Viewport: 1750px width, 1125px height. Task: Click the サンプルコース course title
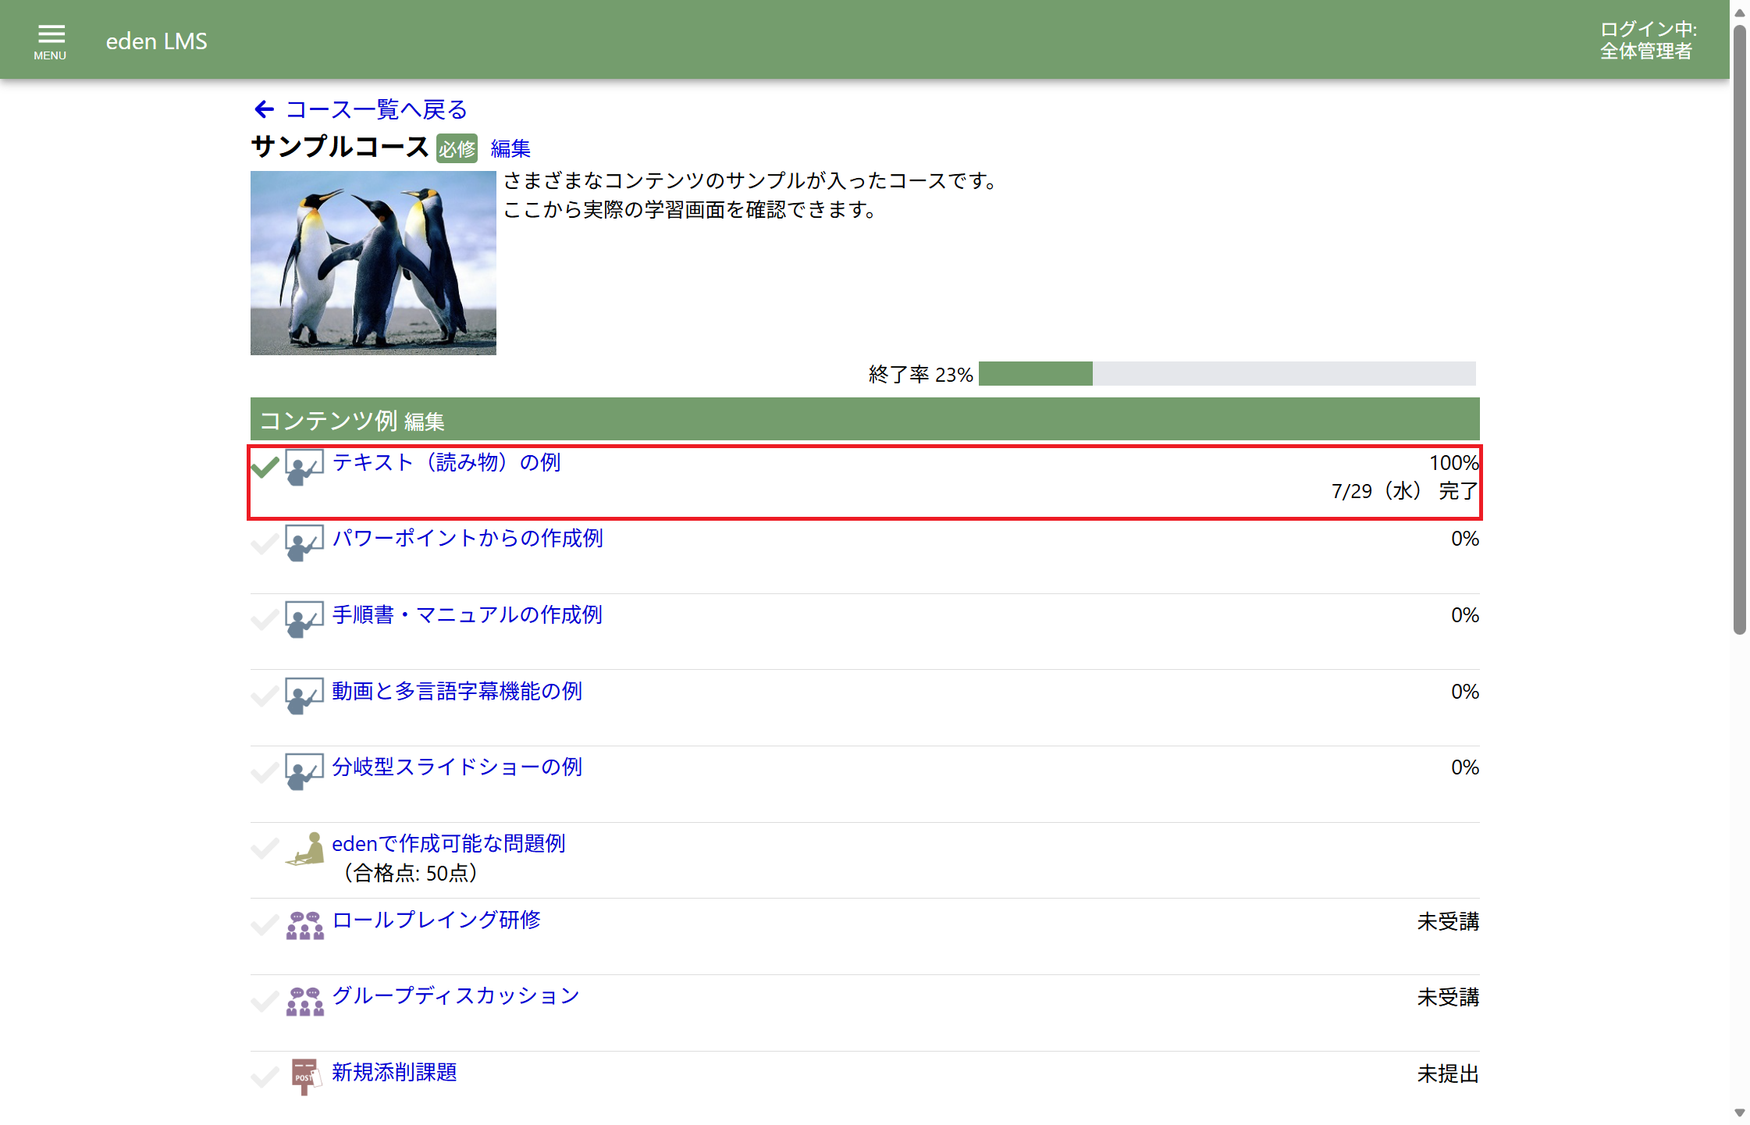pyautogui.click(x=340, y=147)
